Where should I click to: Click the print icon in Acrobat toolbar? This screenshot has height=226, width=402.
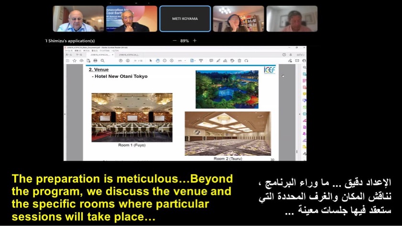click(x=96, y=61)
